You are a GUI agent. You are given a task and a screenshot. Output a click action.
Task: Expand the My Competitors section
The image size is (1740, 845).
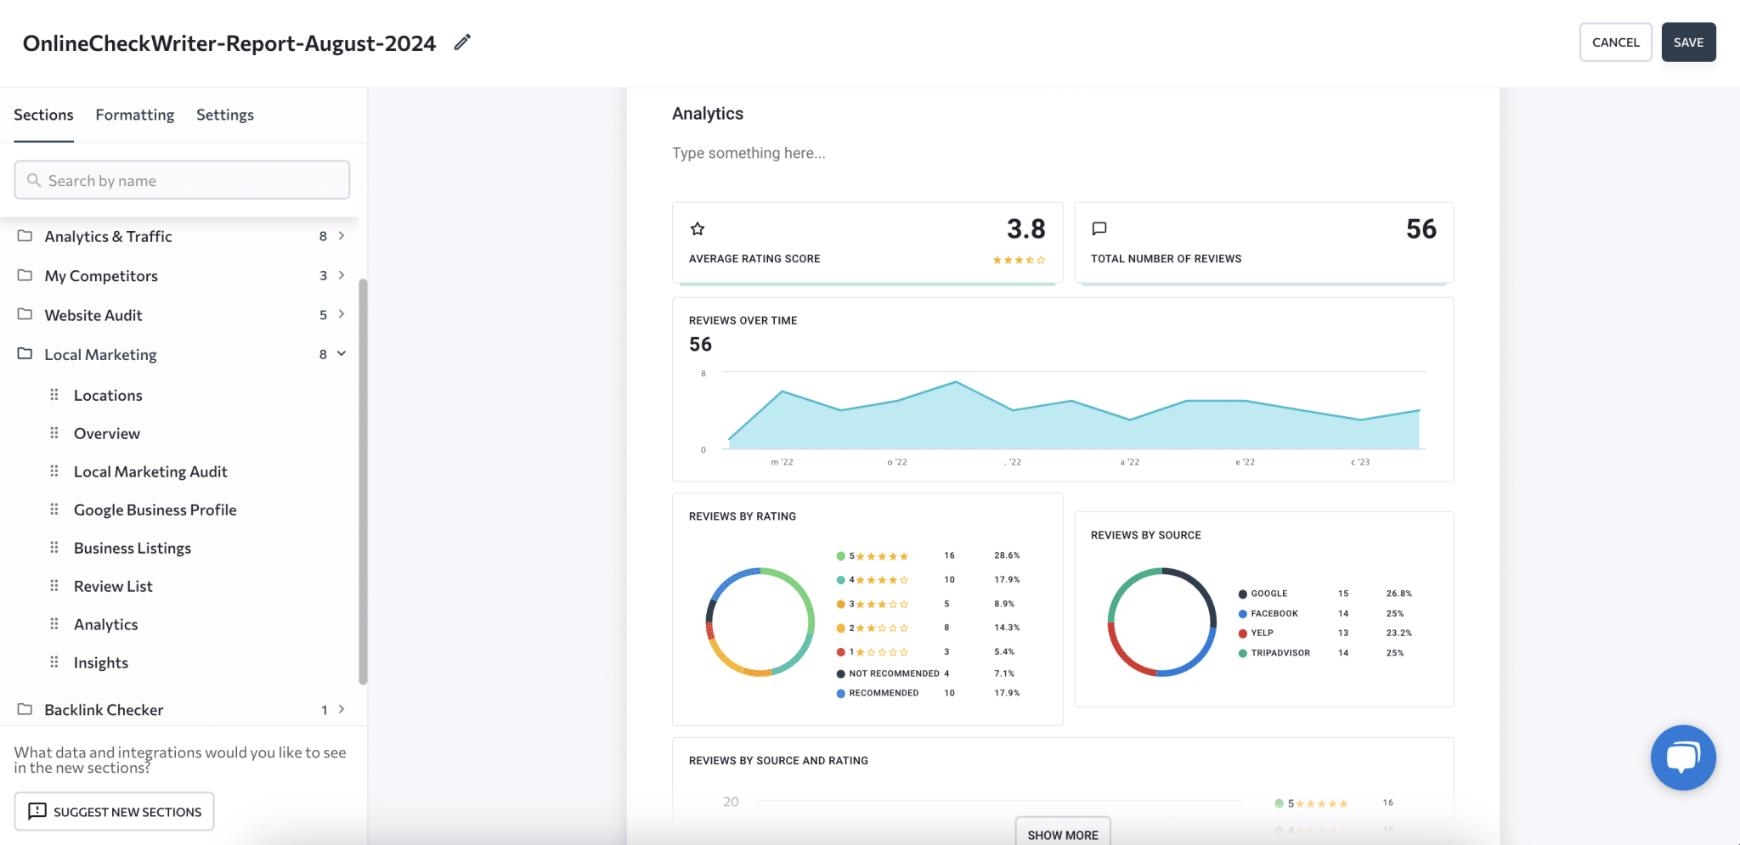[x=340, y=275]
